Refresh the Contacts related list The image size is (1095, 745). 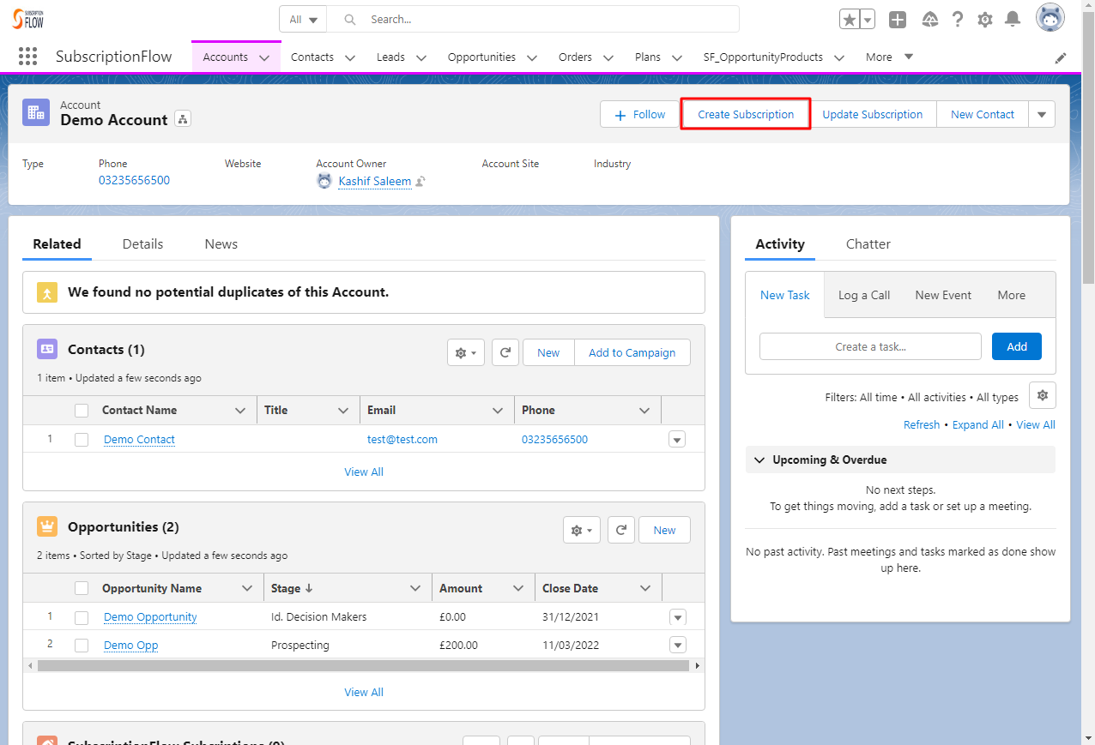(x=505, y=352)
